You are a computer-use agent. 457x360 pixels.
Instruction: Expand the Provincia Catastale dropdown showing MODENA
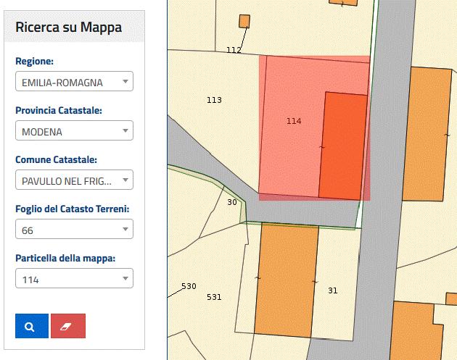pyautogui.click(x=73, y=131)
